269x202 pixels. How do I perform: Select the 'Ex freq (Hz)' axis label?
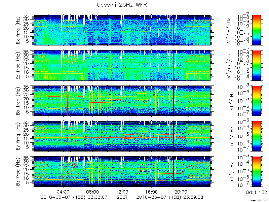click(18, 30)
